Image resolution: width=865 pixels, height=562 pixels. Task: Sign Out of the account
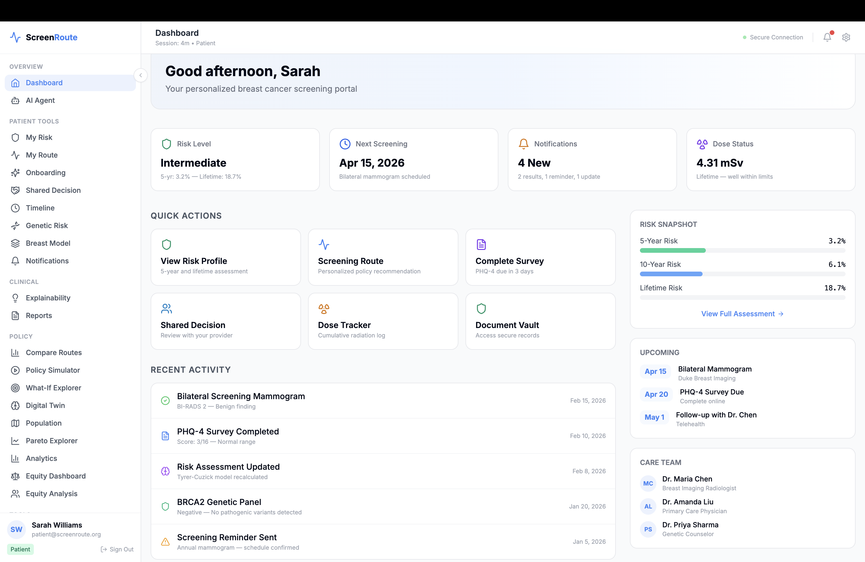(117, 549)
